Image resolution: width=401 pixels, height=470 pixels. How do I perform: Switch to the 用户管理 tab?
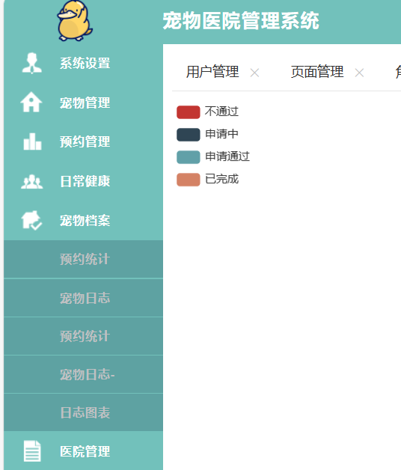[x=212, y=72]
